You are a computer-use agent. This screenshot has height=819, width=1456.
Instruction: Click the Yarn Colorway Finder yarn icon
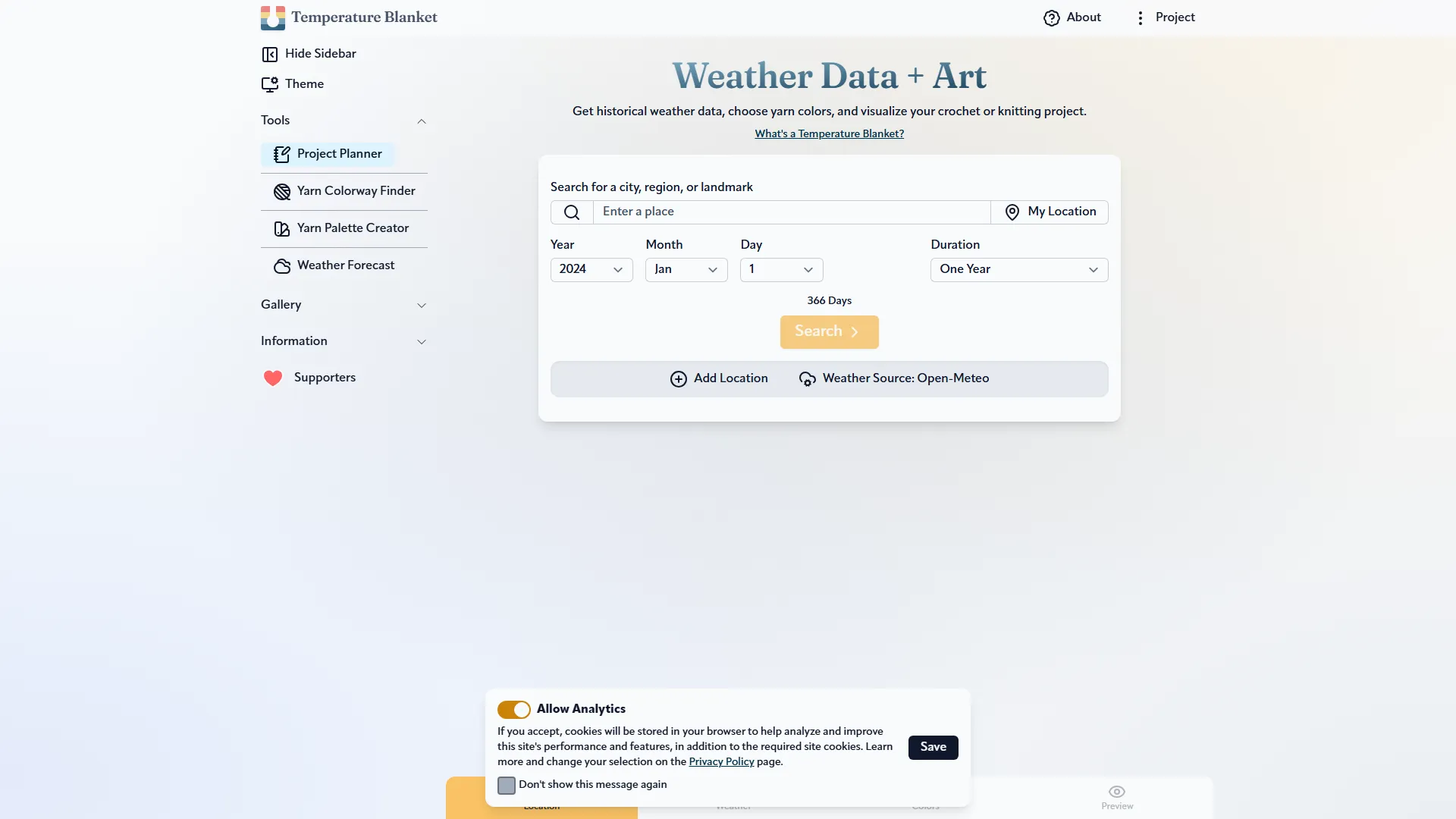pos(281,191)
